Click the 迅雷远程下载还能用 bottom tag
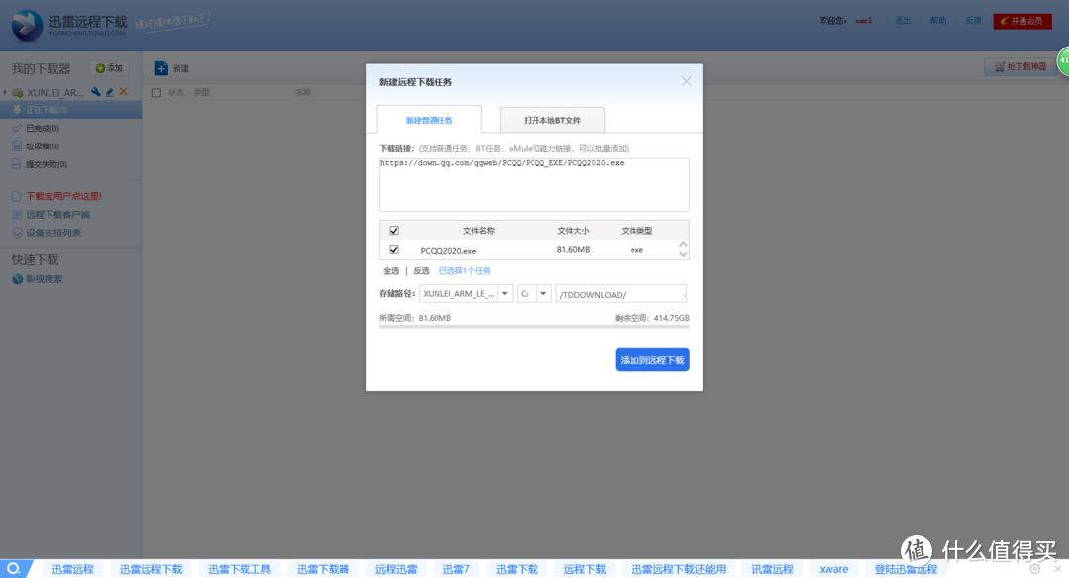The height and width of the screenshot is (578, 1069). 679,569
